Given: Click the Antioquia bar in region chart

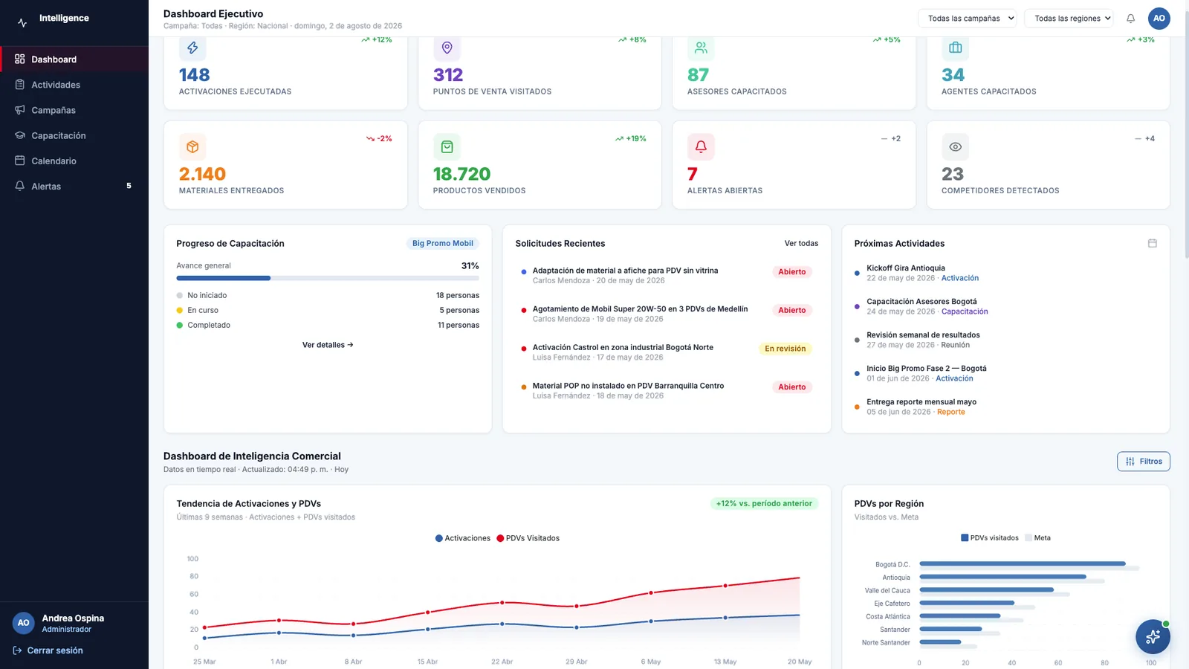Looking at the screenshot, I should pyautogui.click(x=1003, y=577).
